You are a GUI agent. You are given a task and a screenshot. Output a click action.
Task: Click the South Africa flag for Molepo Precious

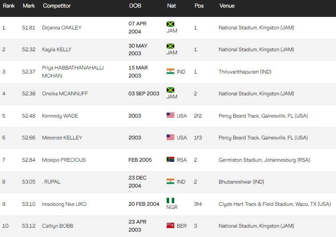[x=170, y=159]
